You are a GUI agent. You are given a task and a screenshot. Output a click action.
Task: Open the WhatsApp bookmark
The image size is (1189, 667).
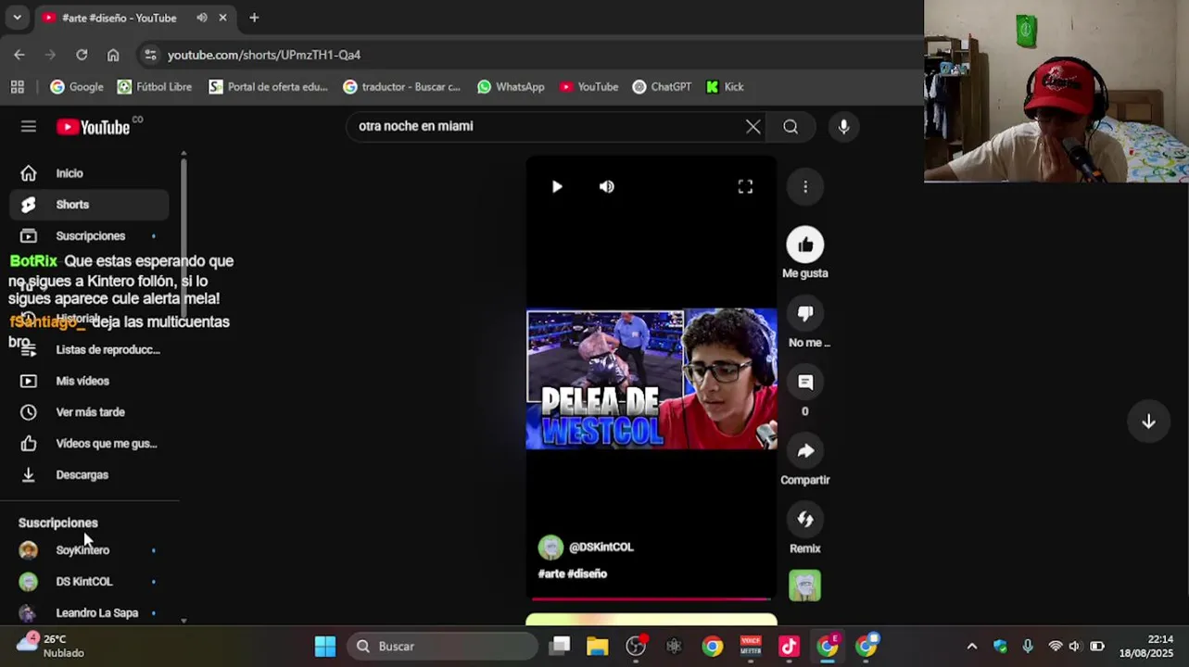[511, 87]
